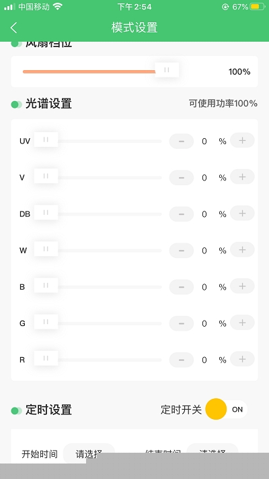Increase G channel with plus icon

click(242, 322)
